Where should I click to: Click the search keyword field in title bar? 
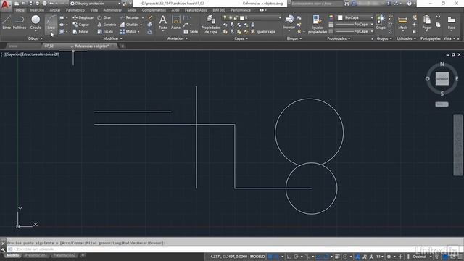pos(317,4)
